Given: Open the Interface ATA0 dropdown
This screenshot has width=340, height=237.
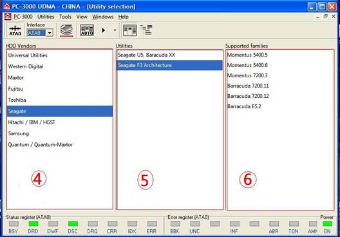Looking at the screenshot, I should click(x=50, y=33).
